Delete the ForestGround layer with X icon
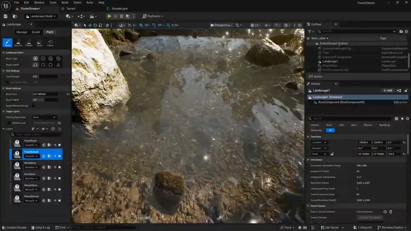The width and height of the screenshot is (411, 231). point(59,156)
